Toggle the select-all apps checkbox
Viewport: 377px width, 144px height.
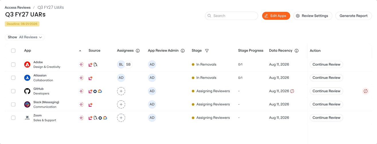13,51
